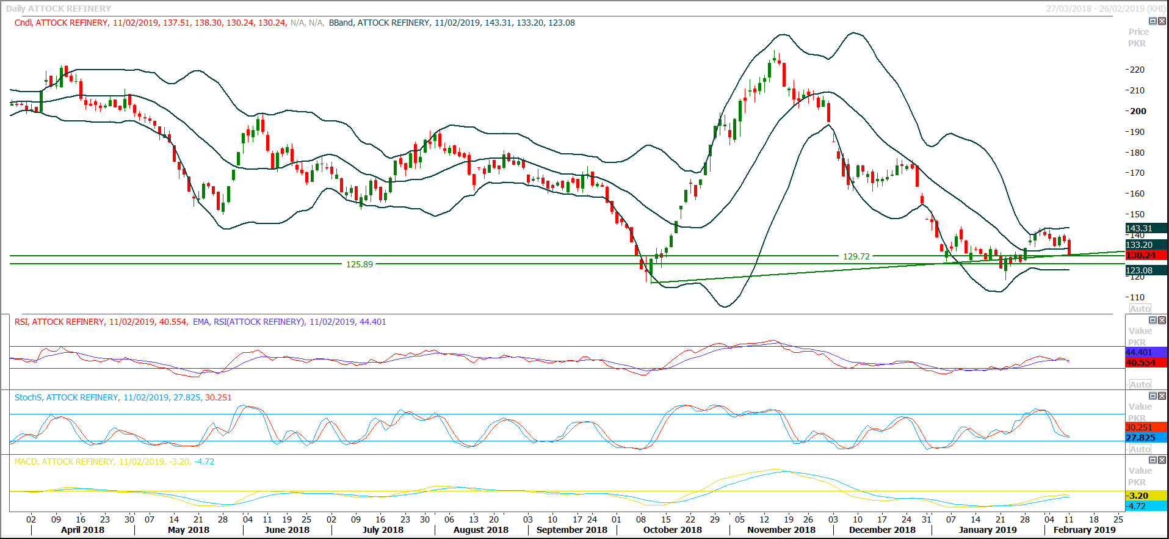The width and height of the screenshot is (1169, 539).
Task: Close the price chart pane
Action: tap(1162, 21)
